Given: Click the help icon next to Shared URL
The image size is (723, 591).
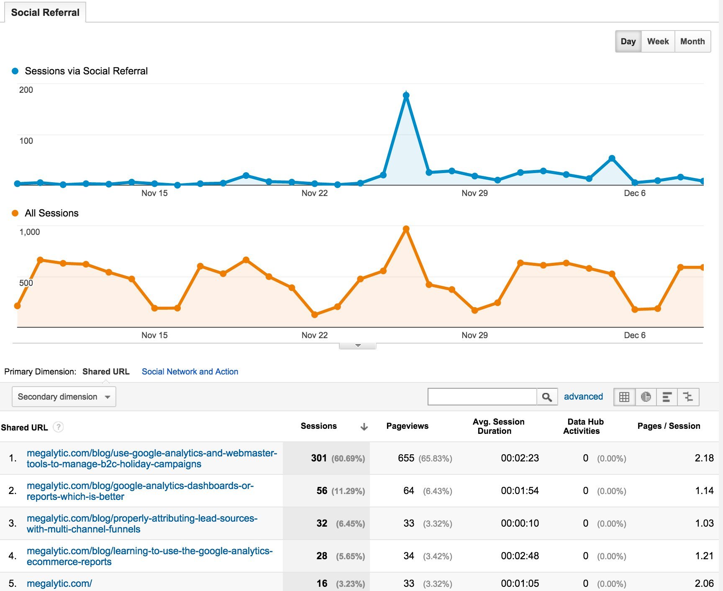Looking at the screenshot, I should 58,427.
